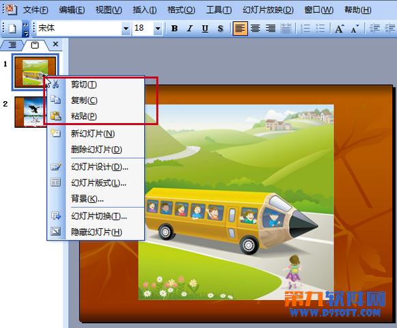Image resolution: width=397 pixels, height=328 pixels.
Task: Select the Align Right icon
Action: (271, 29)
